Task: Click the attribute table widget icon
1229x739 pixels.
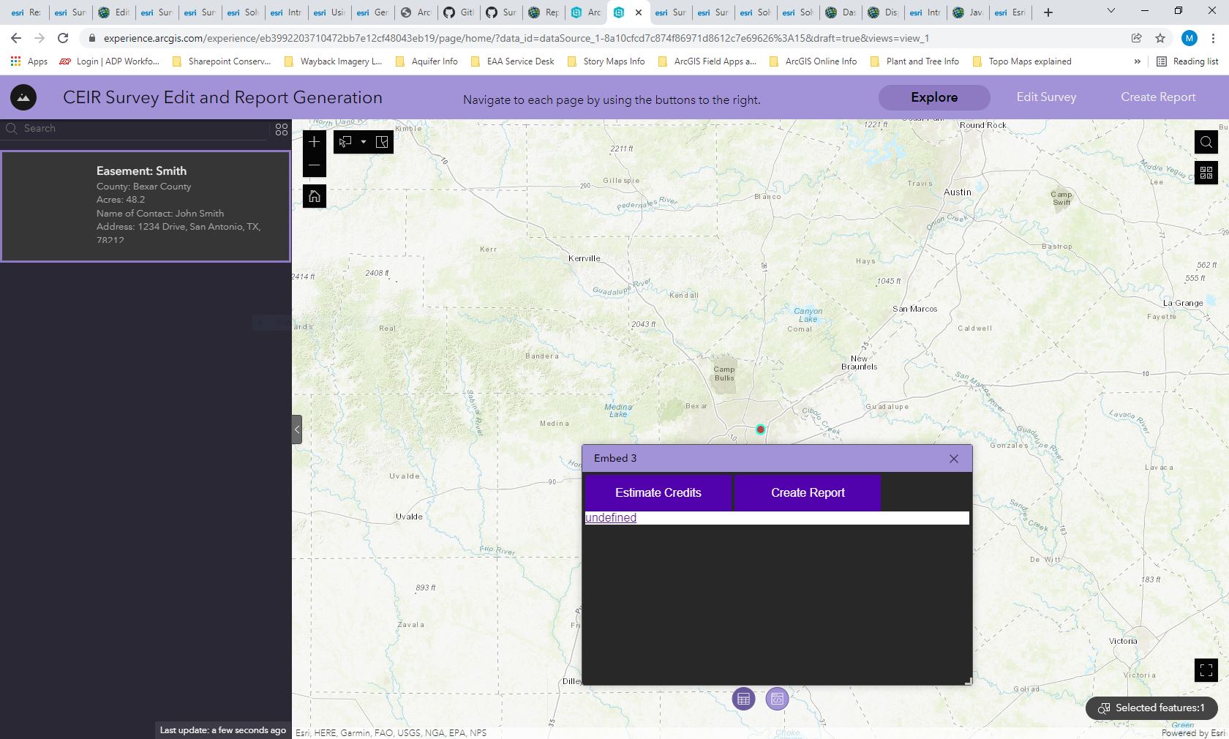Action: 743,699
